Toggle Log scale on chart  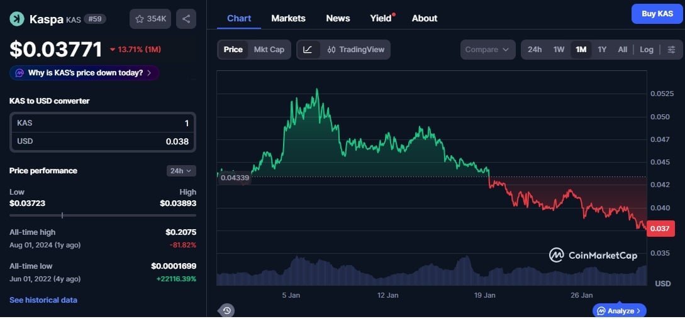pos(647,50)
